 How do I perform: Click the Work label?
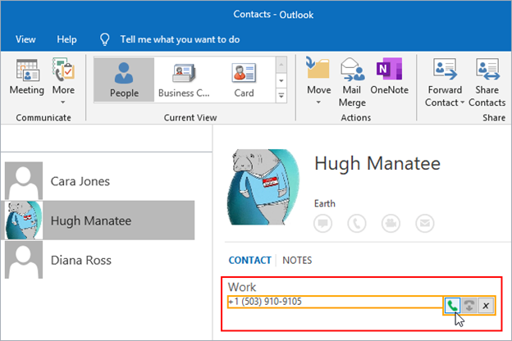pyautogui.click(x=242, y=287)
